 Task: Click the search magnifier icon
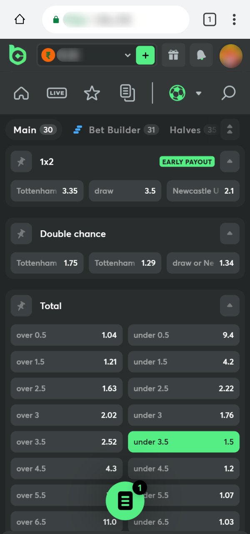(228, 93)
